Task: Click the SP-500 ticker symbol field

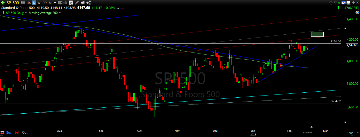Action: tap(13, 3)
